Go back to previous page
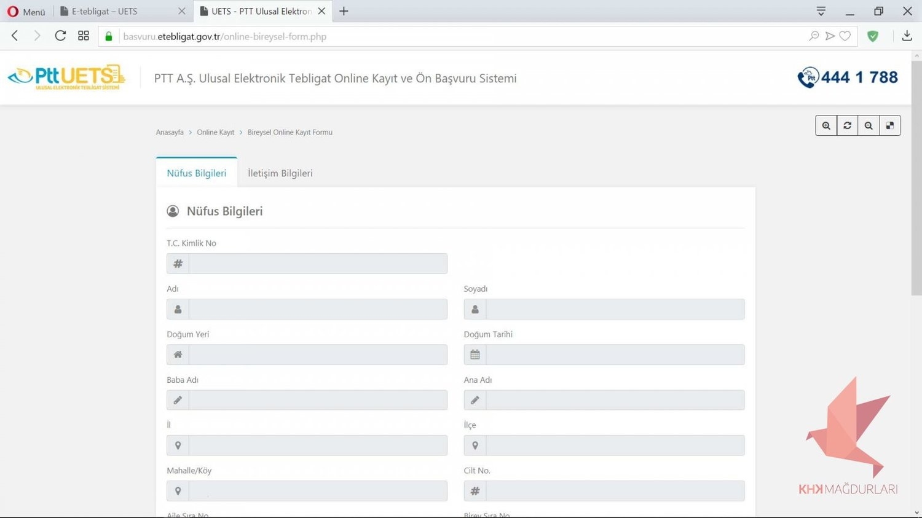922x518 pixels. [15, 36]
